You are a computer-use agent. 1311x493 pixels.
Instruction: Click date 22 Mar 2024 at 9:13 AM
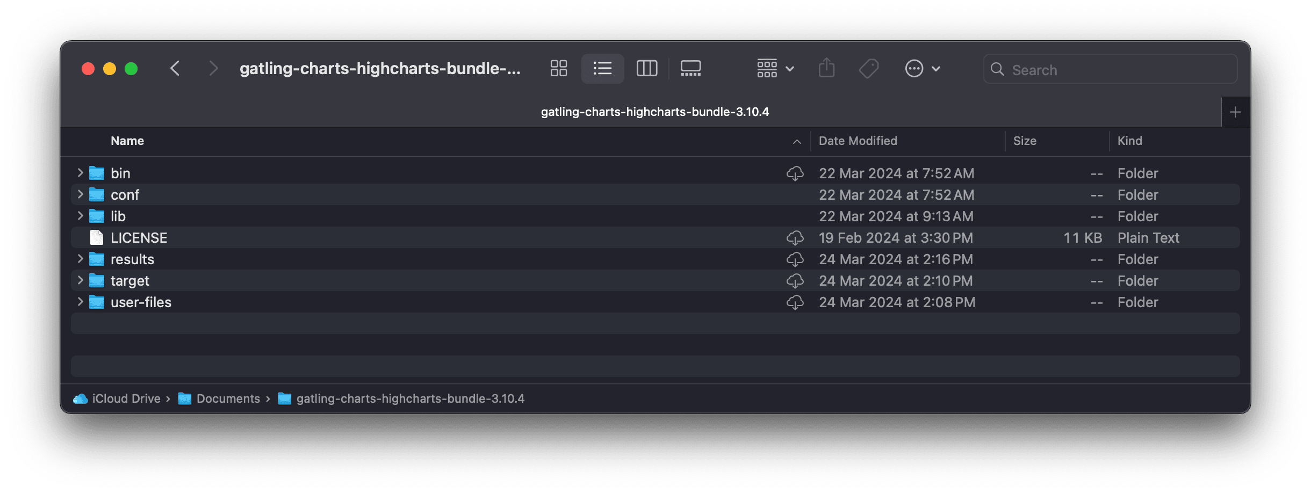[896, 216]
